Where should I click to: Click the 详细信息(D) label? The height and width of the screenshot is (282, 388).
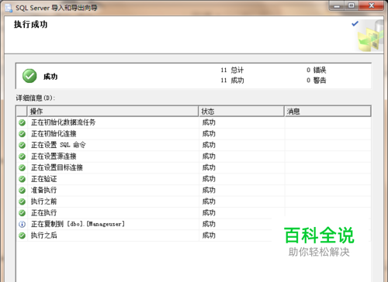[x=36, y=98]
